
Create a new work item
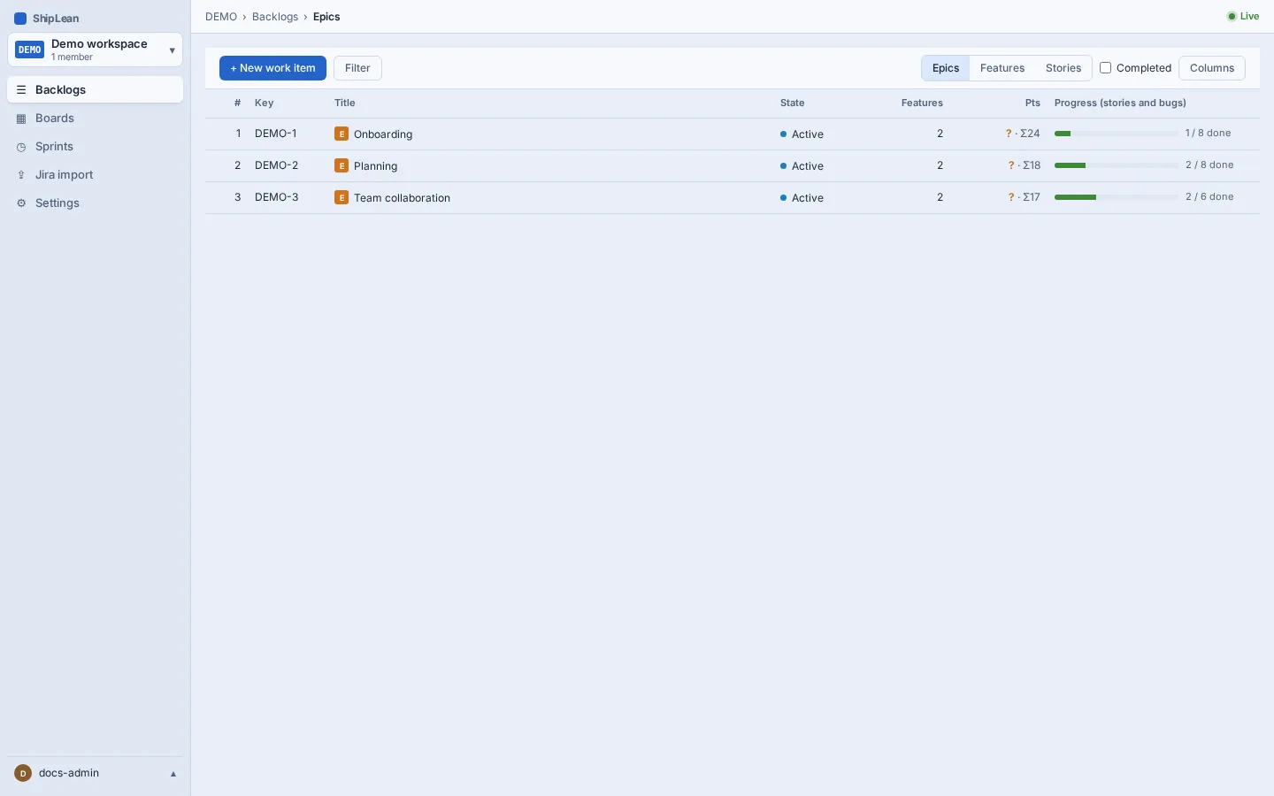pyautogui.click(x=272, y=68)
